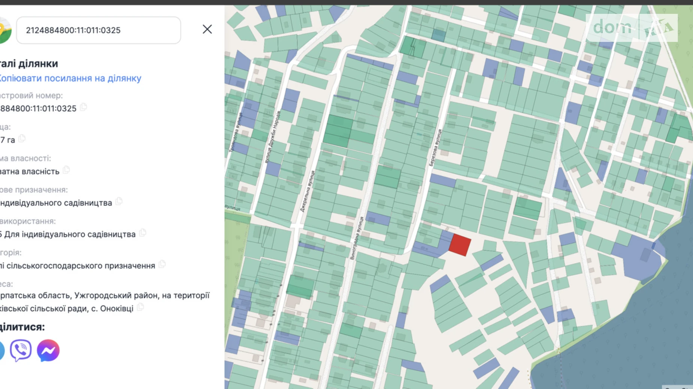The image size is (693, 389).
Task: Share via the blue Telegram icon
Action: (1, 350)
